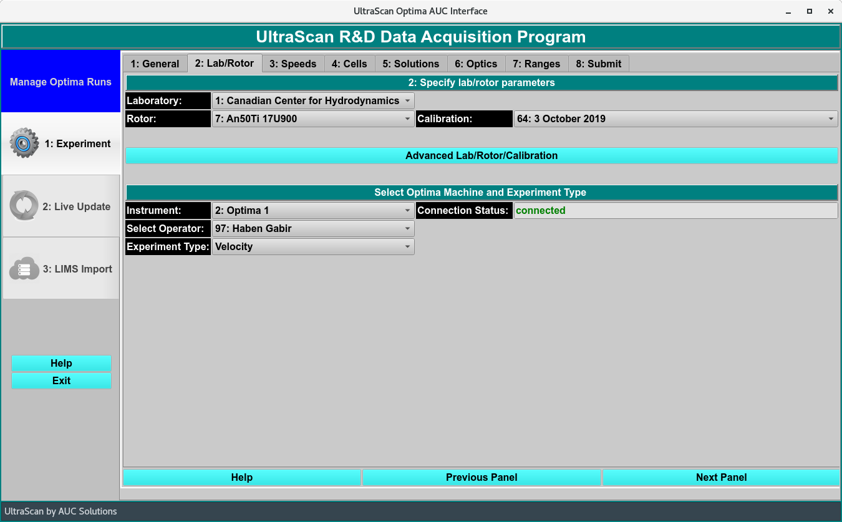Click the Connection Status field
The height and width of the screenshot is (522, 842).
coord(675,210)
